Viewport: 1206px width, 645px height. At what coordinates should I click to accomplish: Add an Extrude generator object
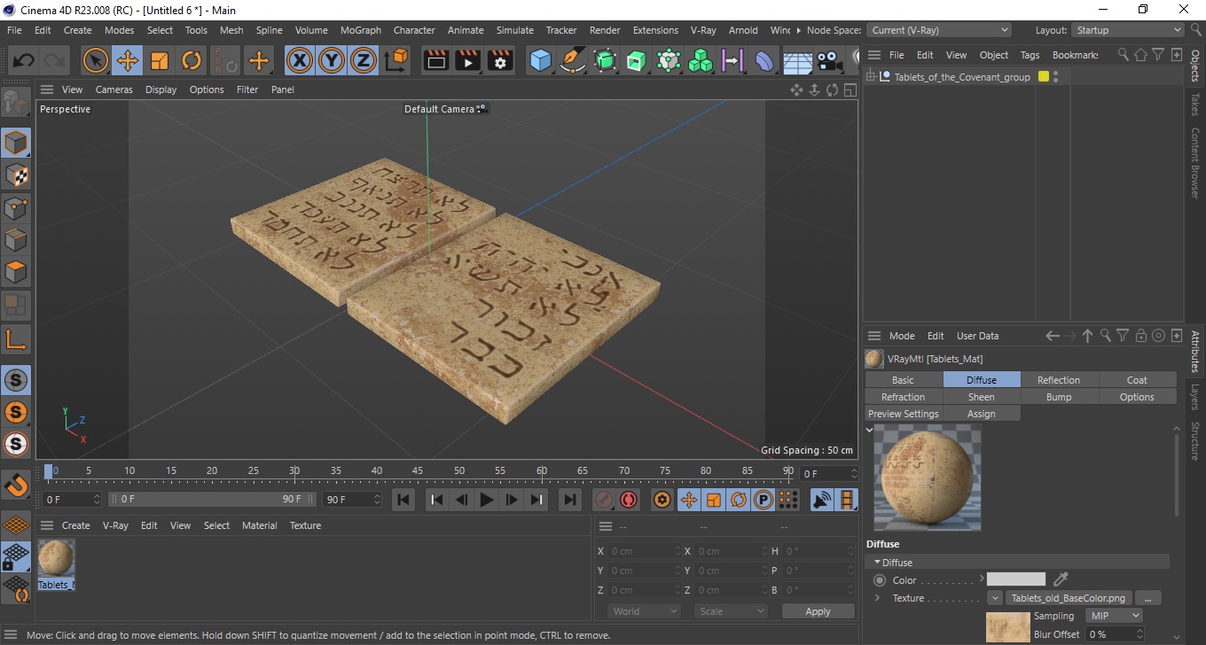click(x=637, y=61)
